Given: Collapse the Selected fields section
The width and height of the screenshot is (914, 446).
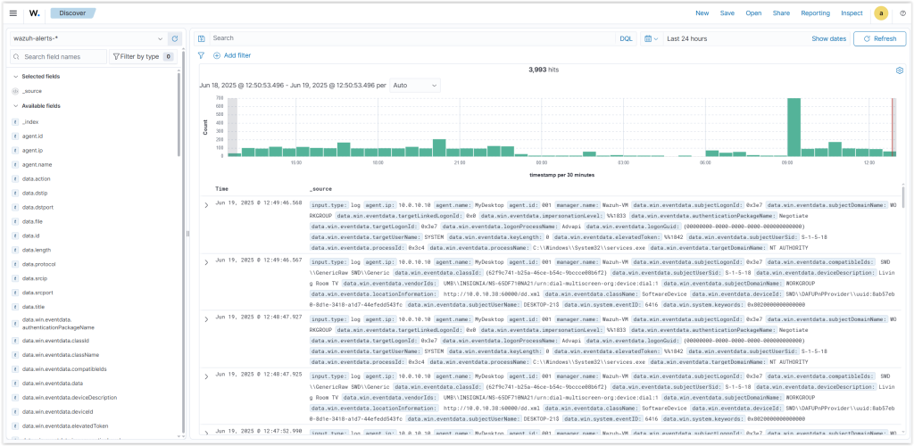Looking at the screenshot, I should (x=15, y=77).
